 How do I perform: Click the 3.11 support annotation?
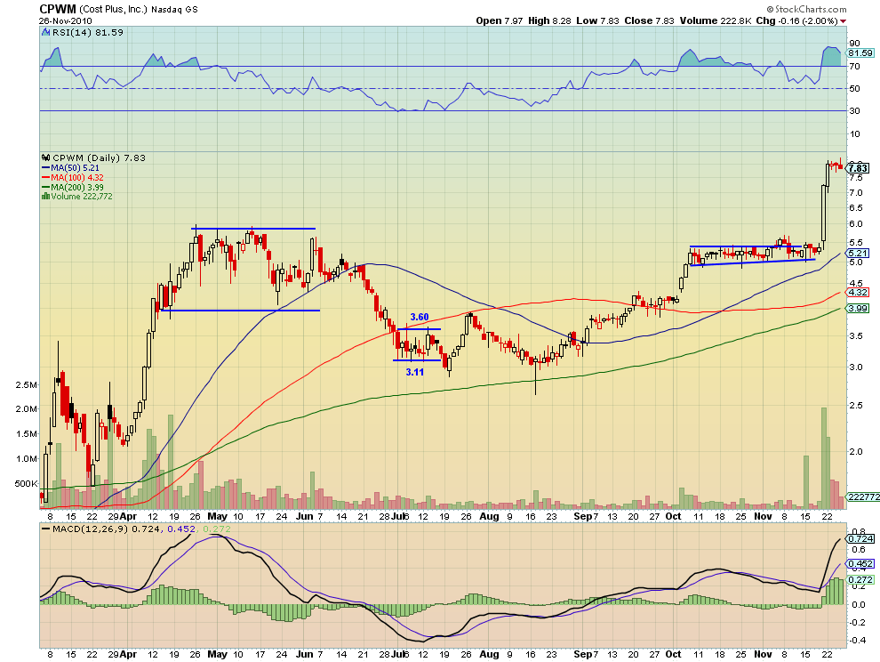click(x=415, y=372)
